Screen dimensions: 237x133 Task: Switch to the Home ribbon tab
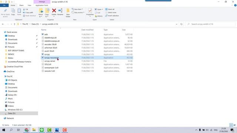tap(13, 5)
